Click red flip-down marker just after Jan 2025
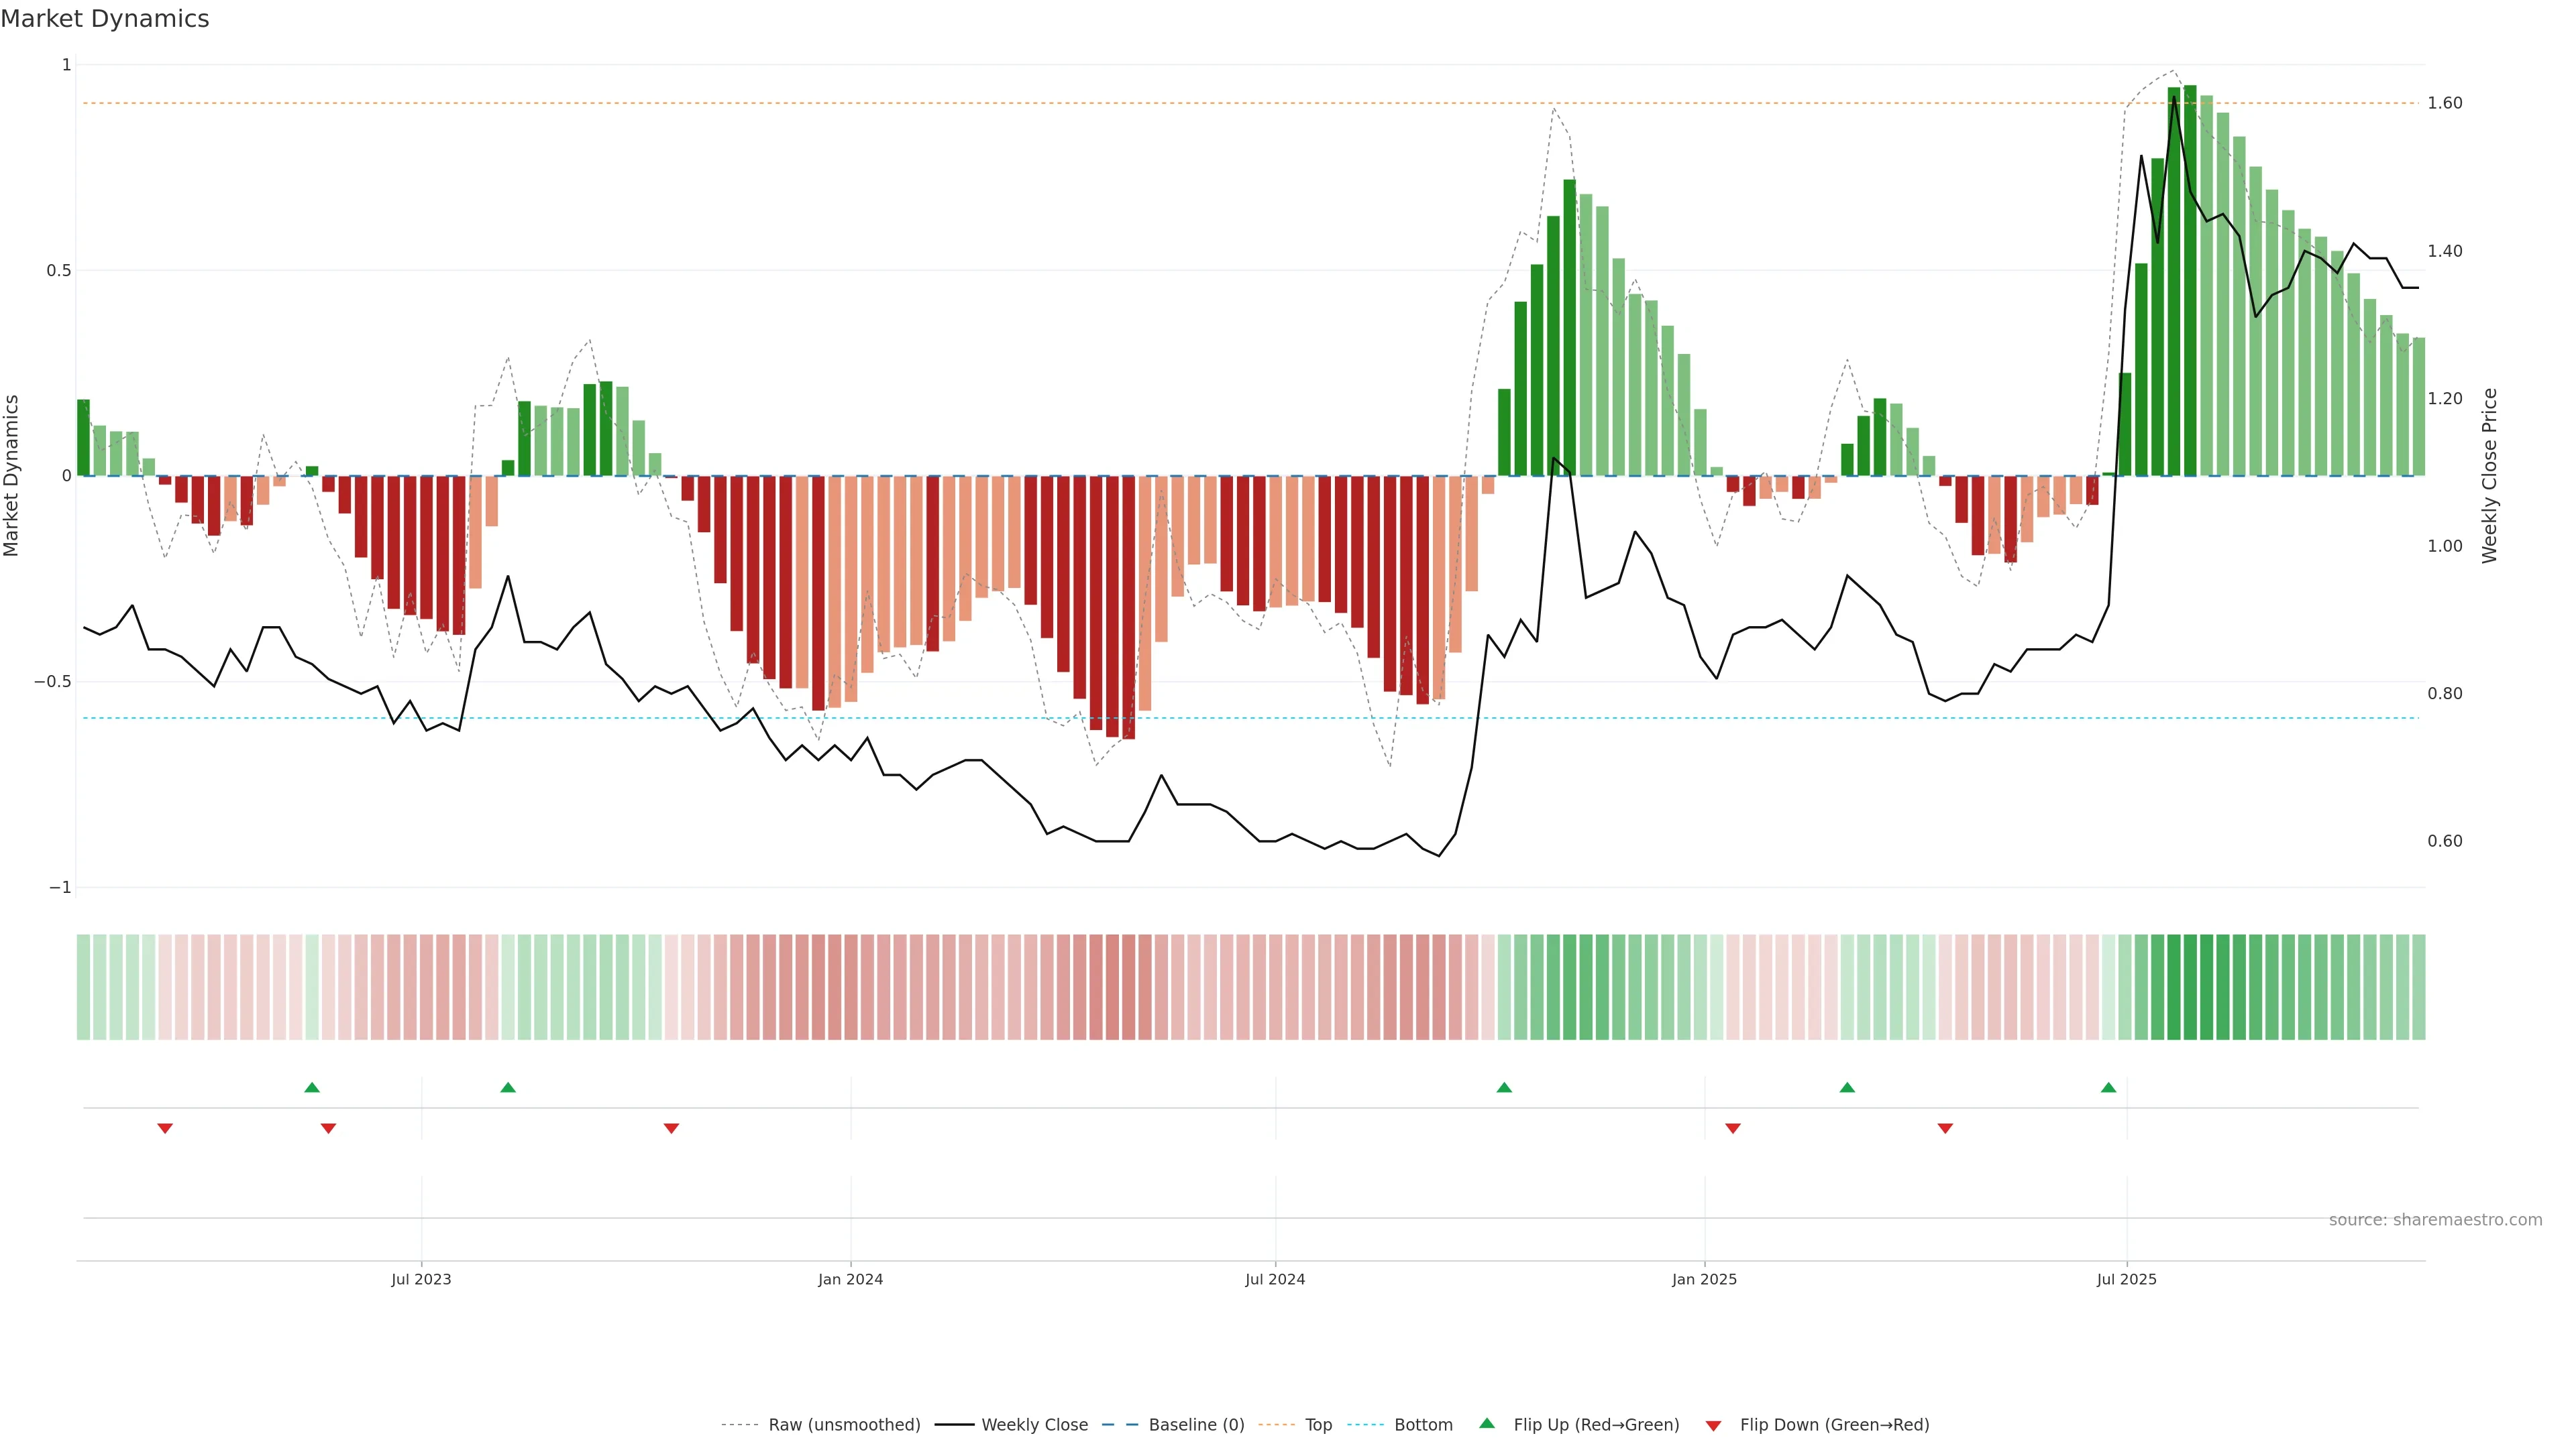Screen dimensions: 2576x1448 (1733, 1128)
